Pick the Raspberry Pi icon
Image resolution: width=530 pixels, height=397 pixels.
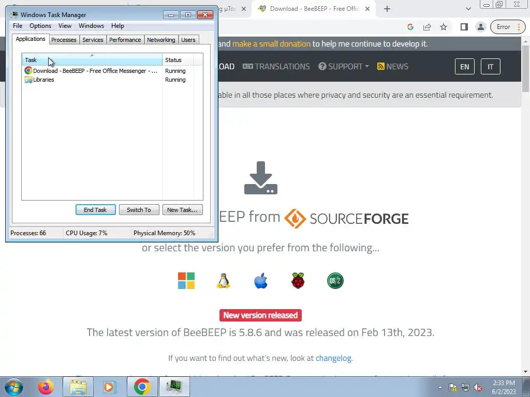click(x=298, y=281)
